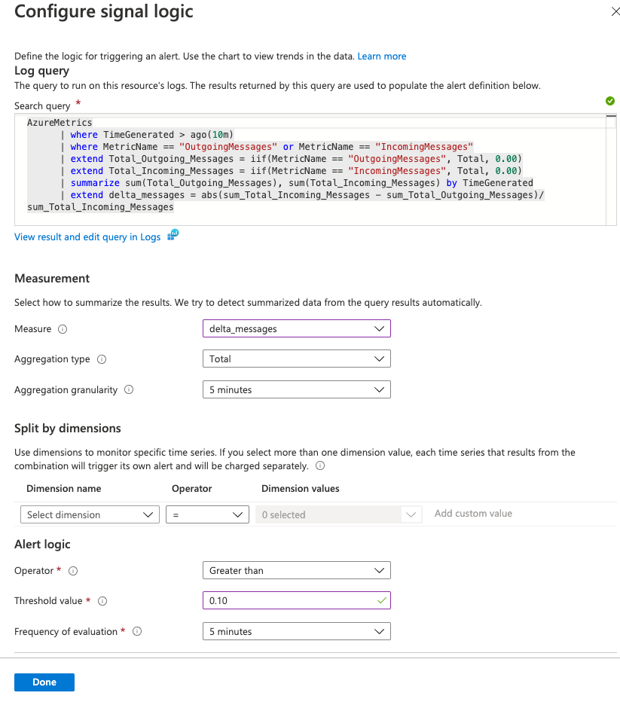Close the Configure signal logic panel
620x705 pixels.
coord(615,12)
